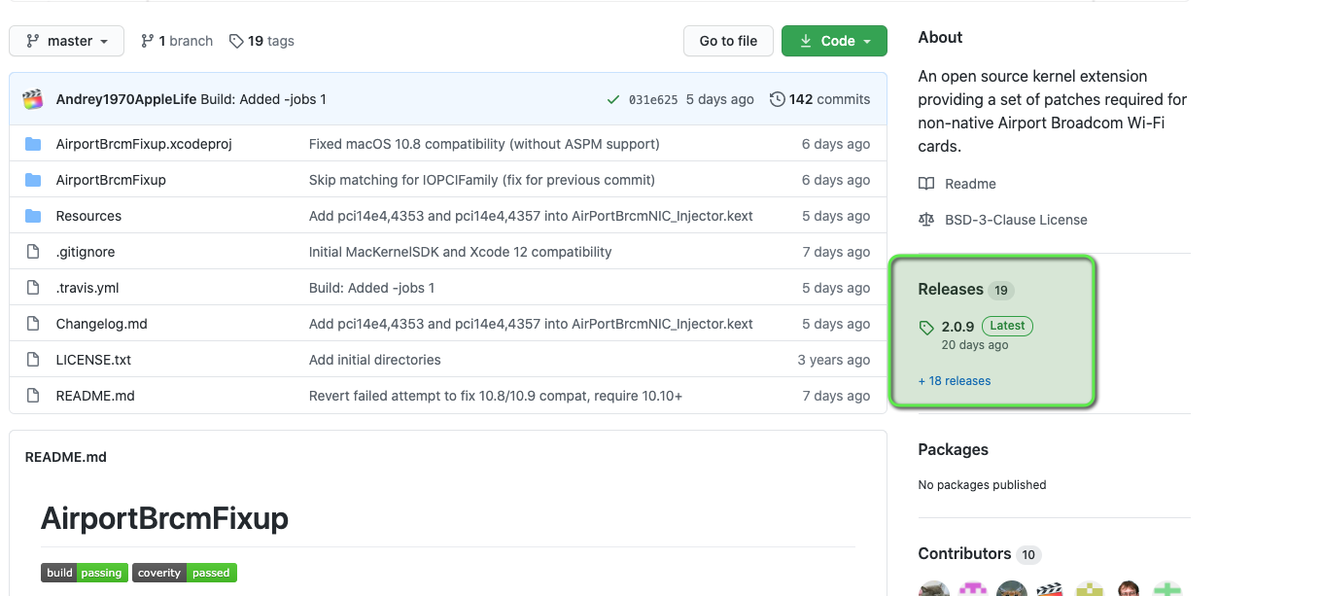Open 'Initial MacKernelSDK and Xcode 12 compatibility' commit
The width and height of the screenshot is (1322, 596).
(x=461, y=252)
